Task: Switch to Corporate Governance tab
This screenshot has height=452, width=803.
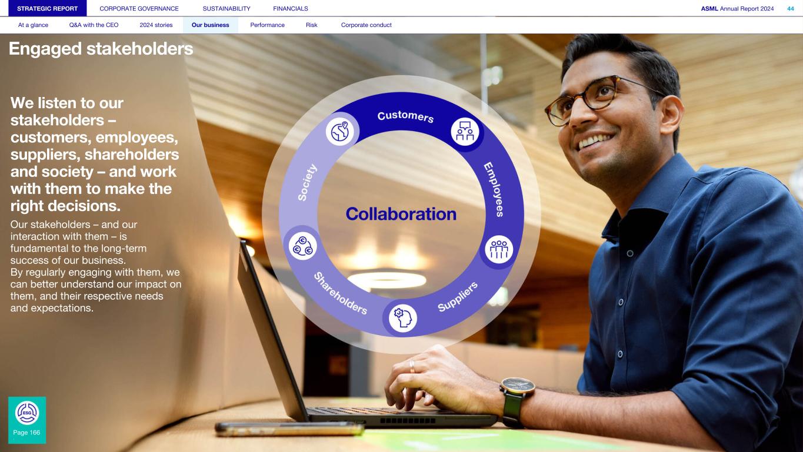Action: click(139, 8)
